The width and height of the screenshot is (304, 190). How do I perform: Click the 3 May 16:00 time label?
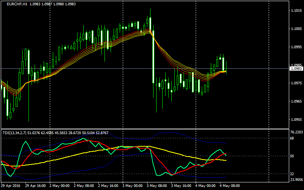[181, 186]
